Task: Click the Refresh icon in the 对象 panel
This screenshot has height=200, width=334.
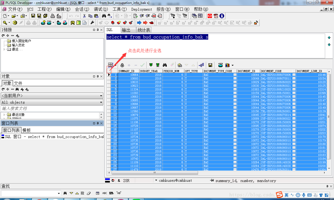Action: (3, 89)
